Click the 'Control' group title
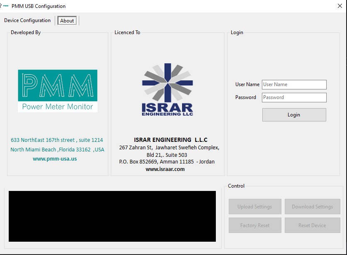This screenshot has height=255, width=347. (236, 186)
